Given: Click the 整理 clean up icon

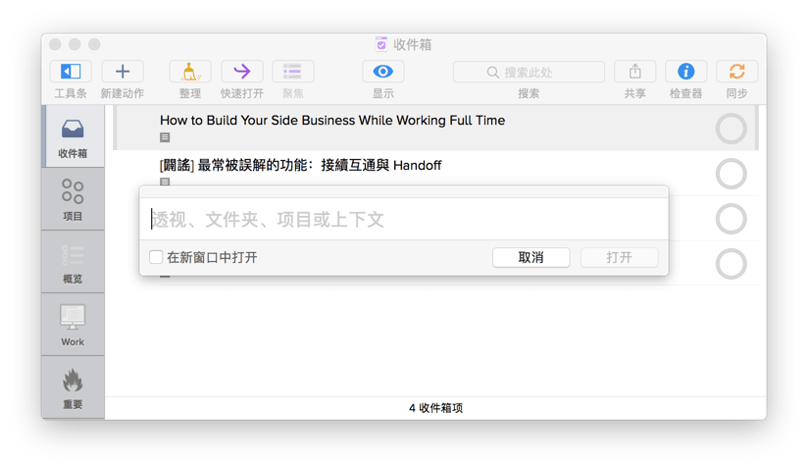Looking at the screenshot, I should 190,72.
